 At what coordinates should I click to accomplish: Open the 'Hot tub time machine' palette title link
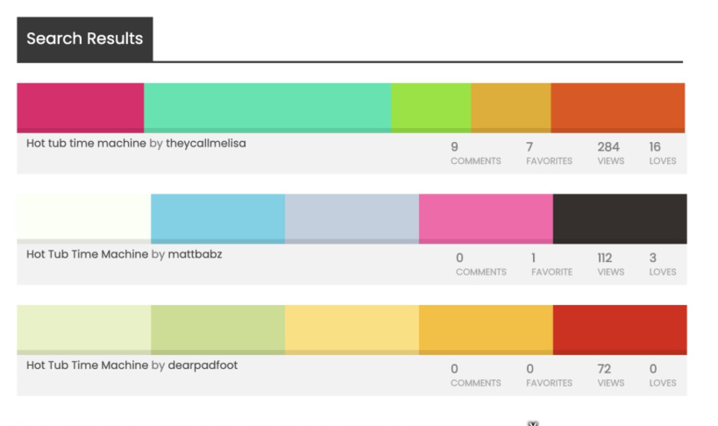click(x=86, y=143)
